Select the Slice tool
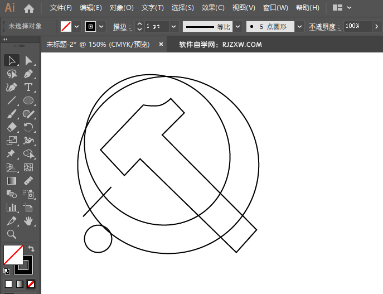Screen dimensions: 383x294 click(12, 221)
